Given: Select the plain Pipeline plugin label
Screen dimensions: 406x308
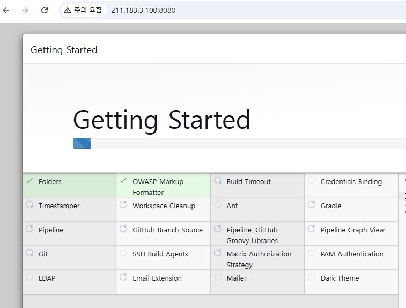Looking at the screenshot, I should tap(51, 230).
